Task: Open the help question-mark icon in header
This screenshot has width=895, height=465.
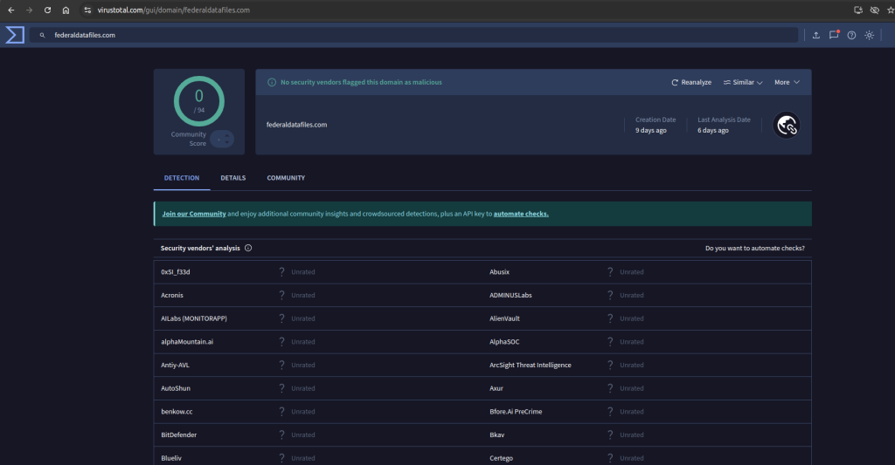Action: point(851,35)
